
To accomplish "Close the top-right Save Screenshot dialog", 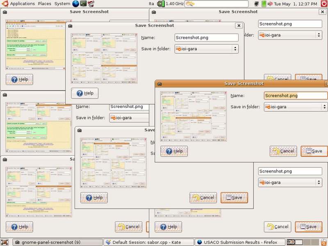I will [322, 12].
